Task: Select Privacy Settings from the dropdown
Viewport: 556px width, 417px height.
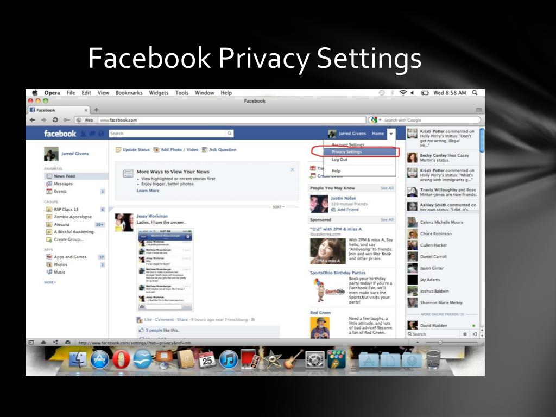Action: pyautogui.click(x=359, y=152)
